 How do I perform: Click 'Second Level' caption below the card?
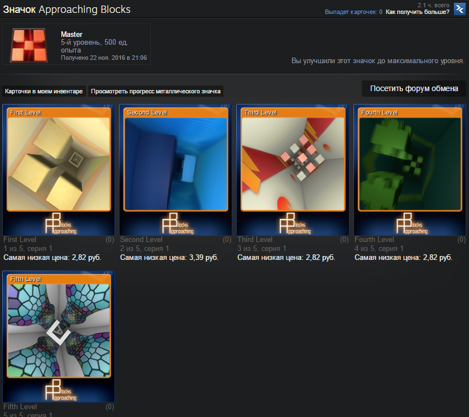tap(141, 239)
